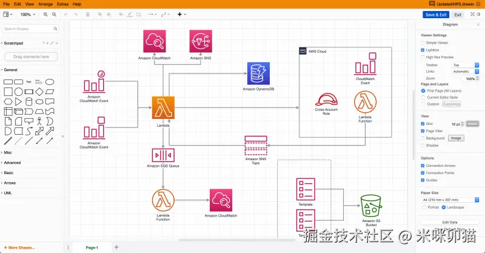
Task: Expand the UML shapes section
Action: 7,193
